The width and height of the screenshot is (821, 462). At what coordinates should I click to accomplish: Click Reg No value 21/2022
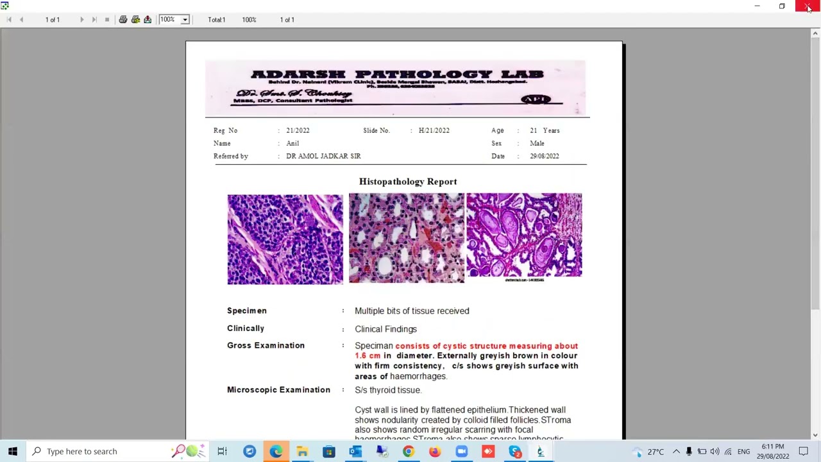pos(298,131)
